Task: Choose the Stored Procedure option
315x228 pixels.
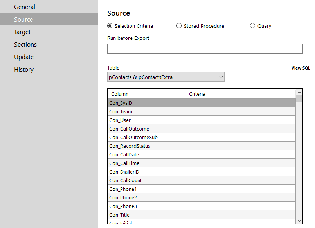Action: (179, 26)
